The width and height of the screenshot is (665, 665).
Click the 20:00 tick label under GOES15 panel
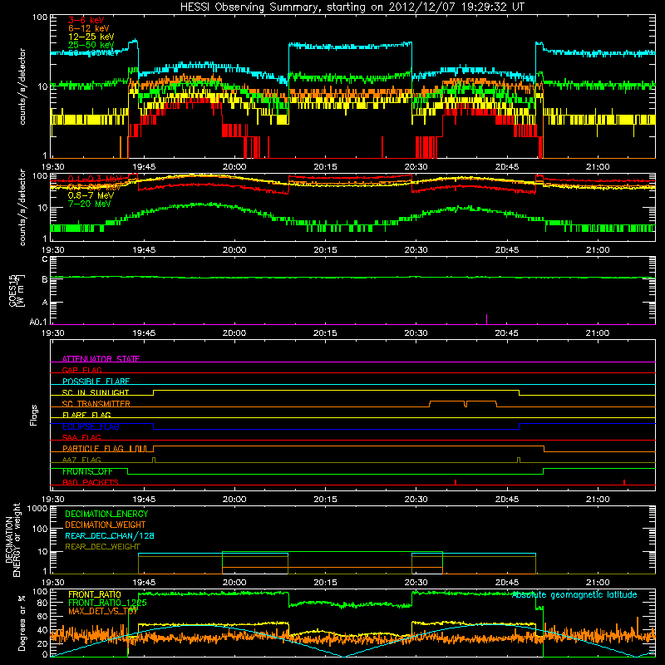click(234, 333)
